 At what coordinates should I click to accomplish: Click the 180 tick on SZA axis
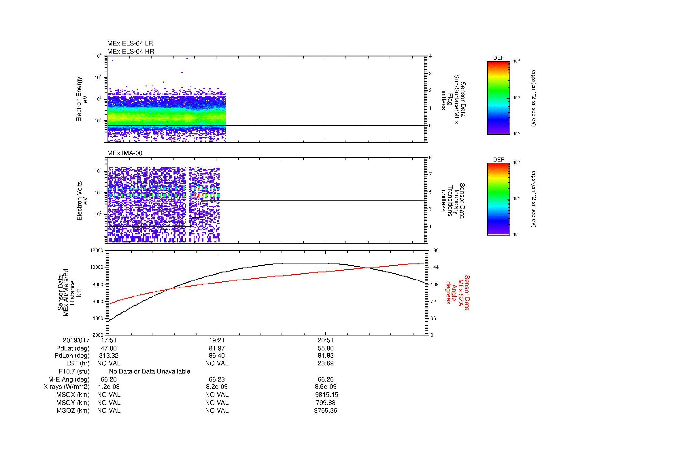pyautogui.click(x=434, y=251)
